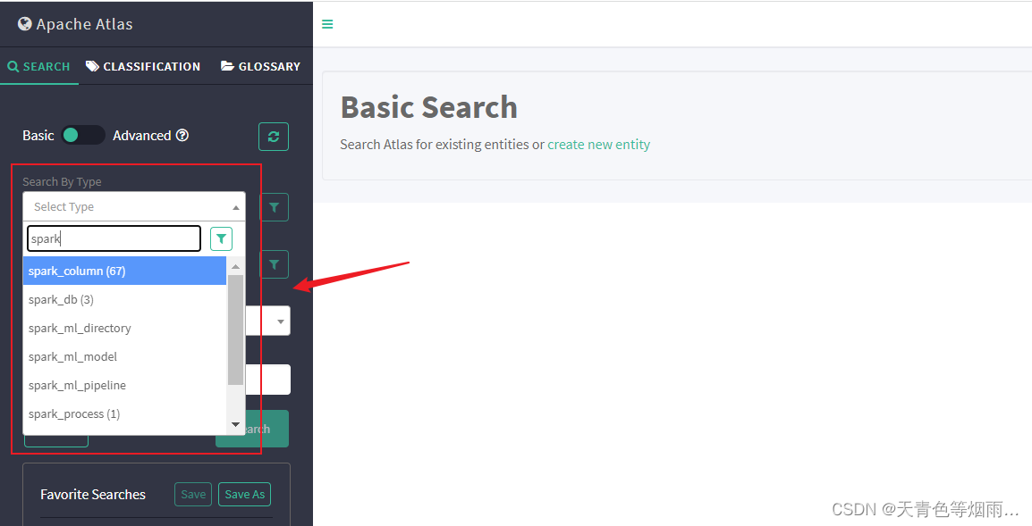Click the filter icon beside the spark search box
1032x526 pixels.
pos(221,238)
